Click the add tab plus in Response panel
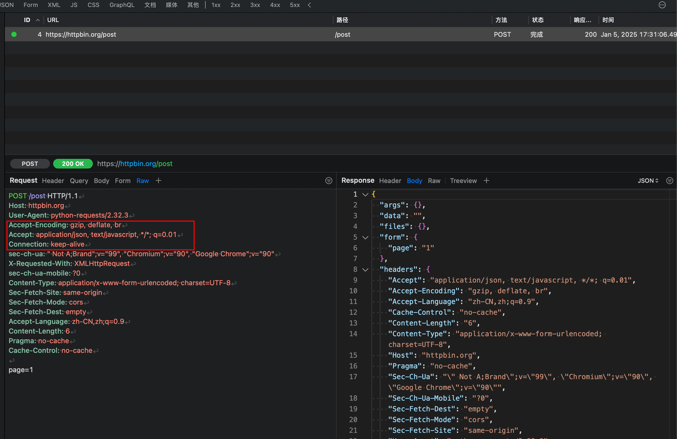Screen dimensions: 677x439 click(486, 181)
